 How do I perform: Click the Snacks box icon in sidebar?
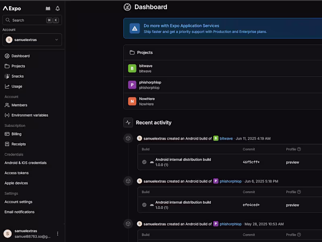[7, 76]
